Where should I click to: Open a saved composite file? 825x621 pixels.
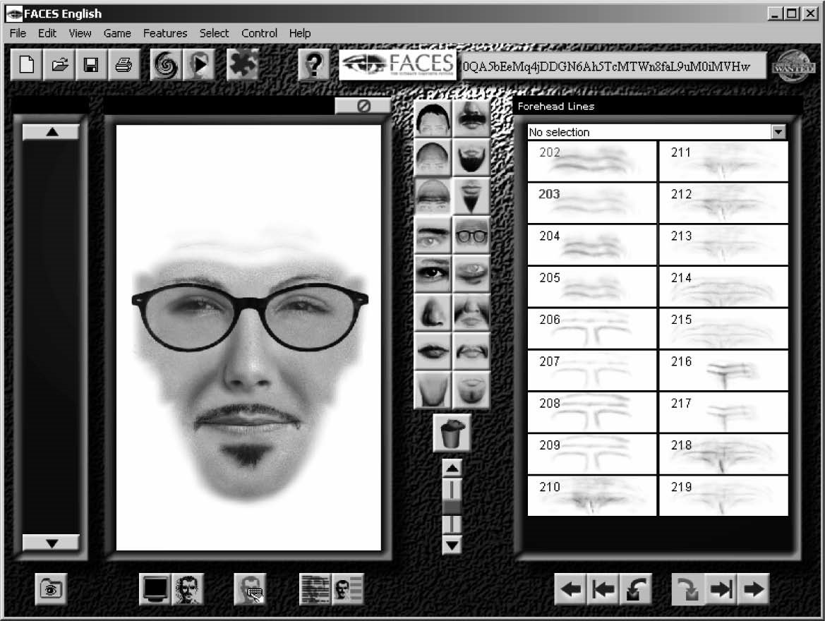[59, 66]
